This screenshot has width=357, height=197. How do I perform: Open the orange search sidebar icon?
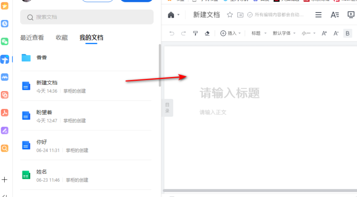pos(5,148)
